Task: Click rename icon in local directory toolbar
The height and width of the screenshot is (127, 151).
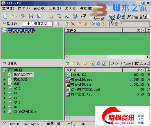Action: click(x=84, y=64)
